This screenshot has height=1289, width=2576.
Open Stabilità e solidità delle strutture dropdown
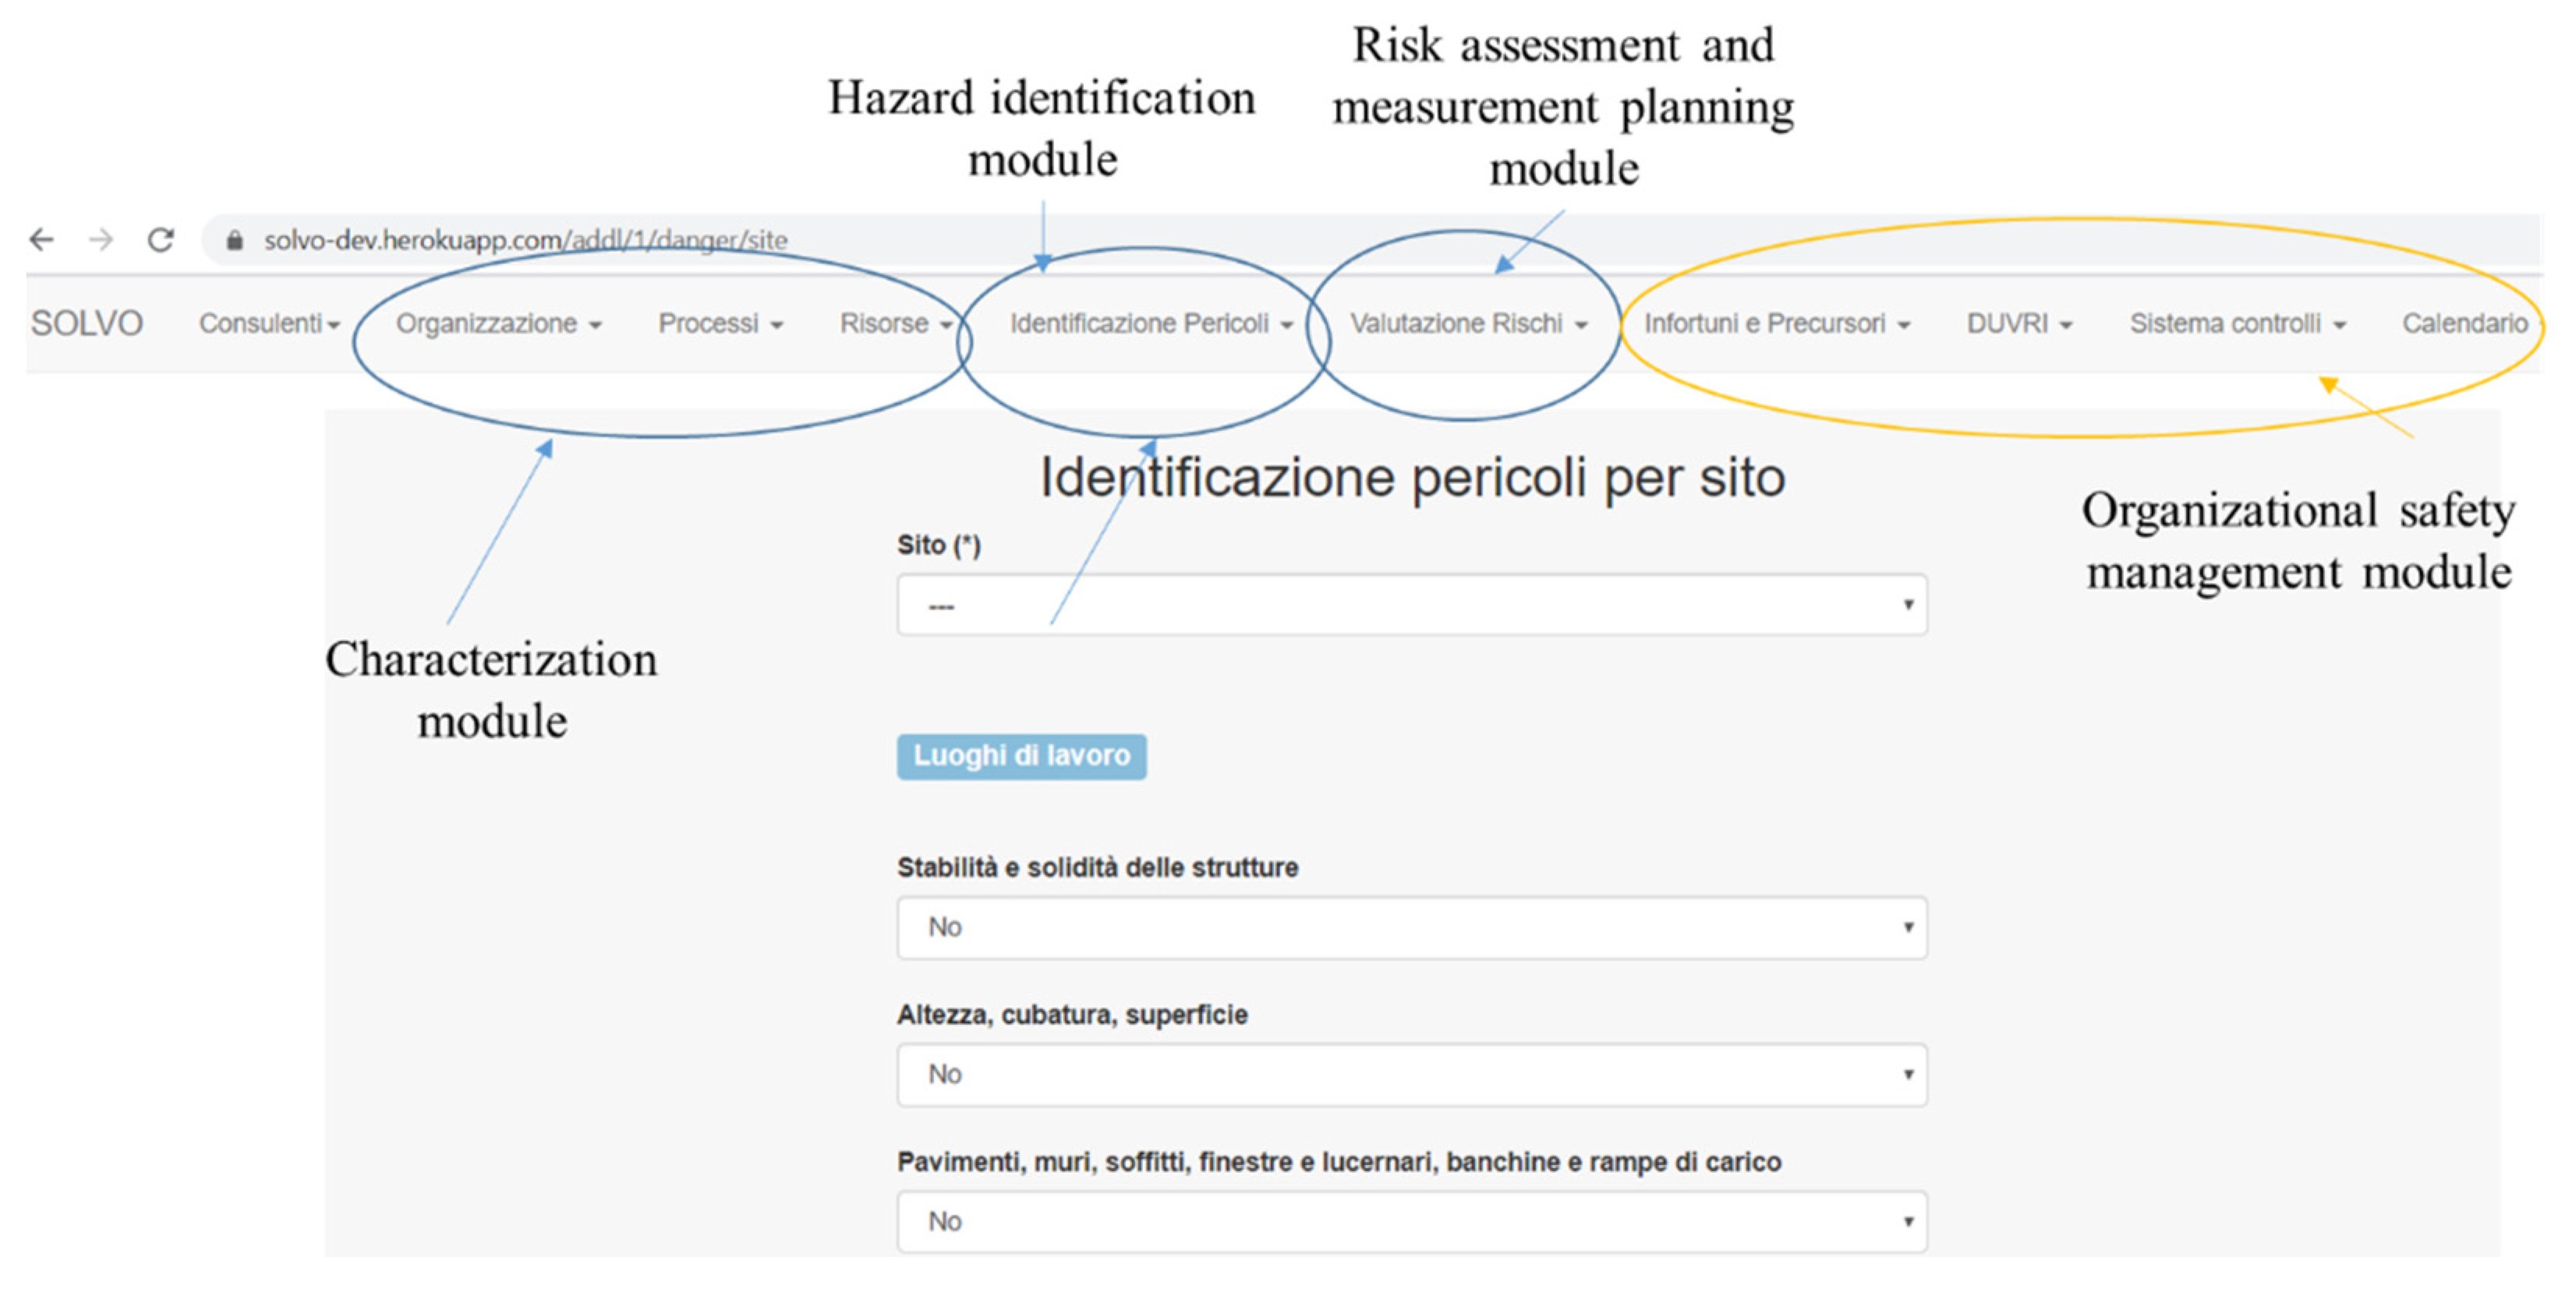click(1411, 927)
